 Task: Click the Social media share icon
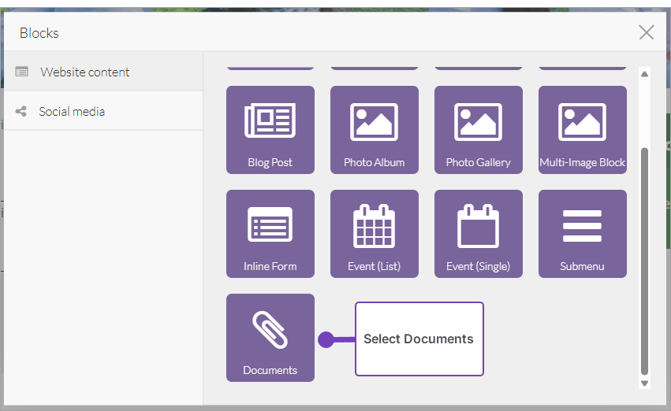coord(21,111)
